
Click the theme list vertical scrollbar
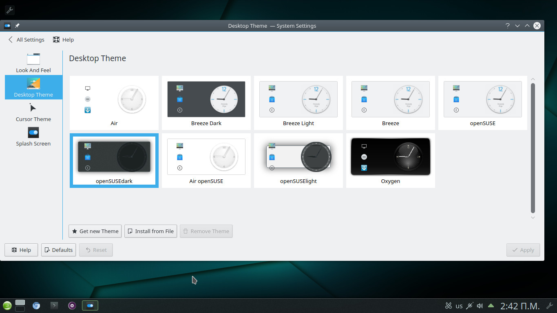[x=533, y=148]
